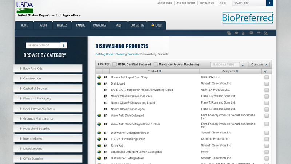The width and height of the screenshot is (291, 164).
Task: Open the Nature Clean Dishwasher Pacs product
Action: pos(131,96)
